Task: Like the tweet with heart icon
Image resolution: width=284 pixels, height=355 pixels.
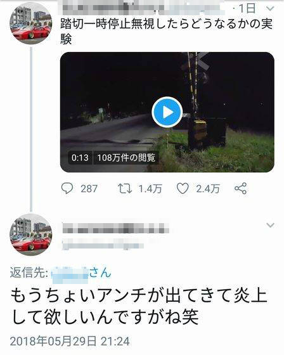Action: coord(183,188)
